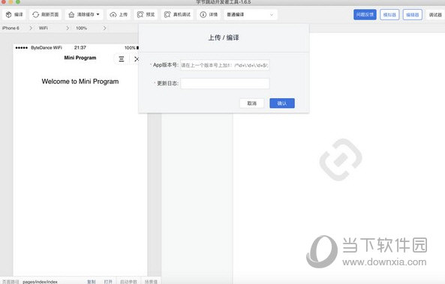445x284 pixels.
Task: Click the 刷新页面 toolbar label
Action: 50,14
